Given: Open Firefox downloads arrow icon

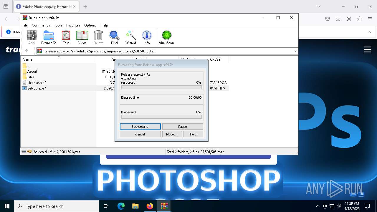Looking at the screenshot, I should tap(338, 19).
